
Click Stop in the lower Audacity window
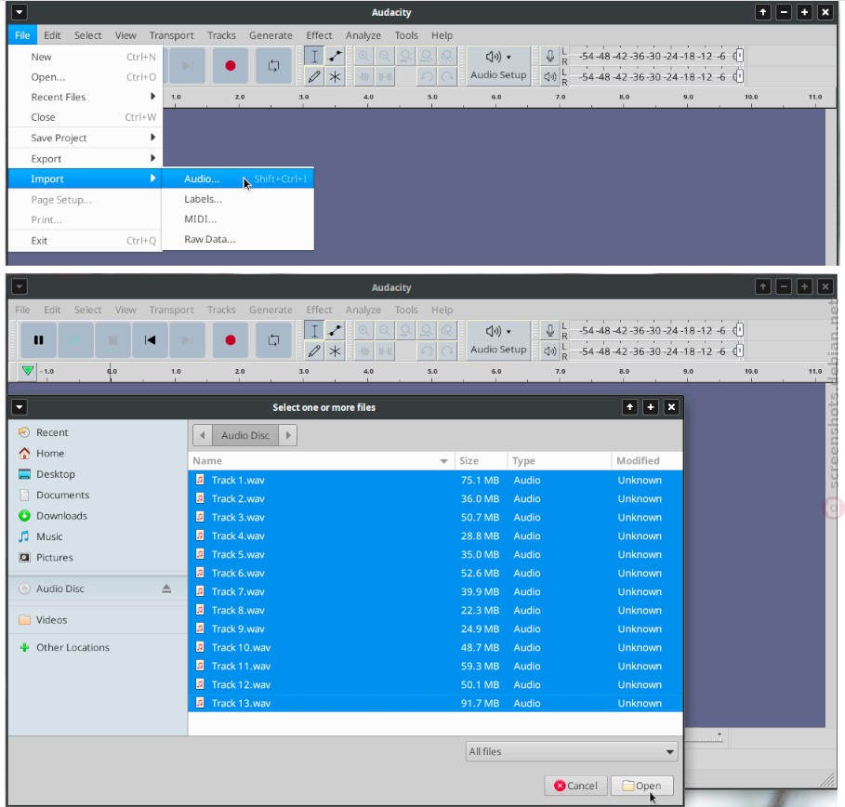tap(112, 340)
